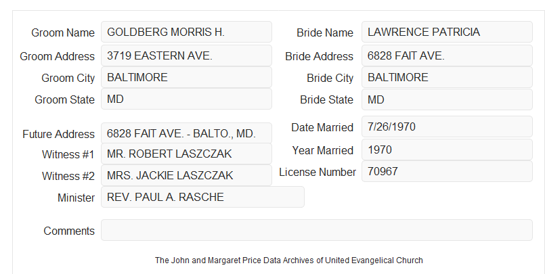Viewport: 545px width, 274px height.
Task: Focus the Groom Address field
Action: pos(186,55)
